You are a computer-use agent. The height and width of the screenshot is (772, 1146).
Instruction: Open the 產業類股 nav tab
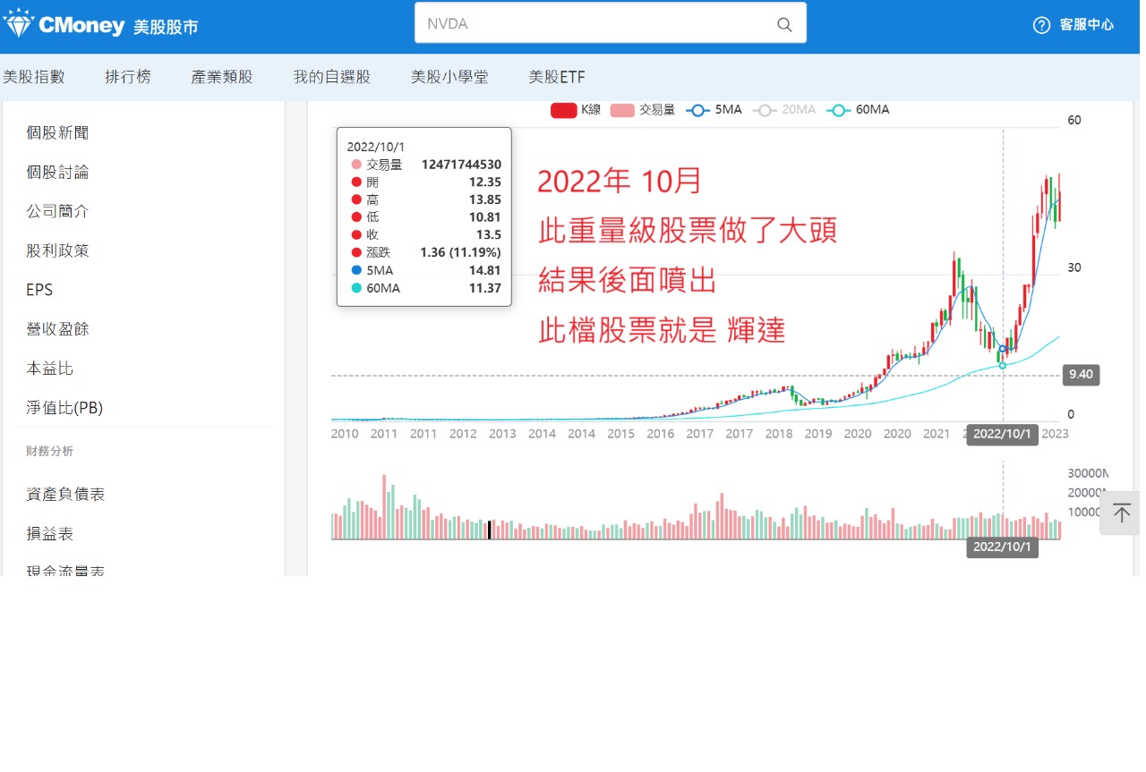[222, 77]
